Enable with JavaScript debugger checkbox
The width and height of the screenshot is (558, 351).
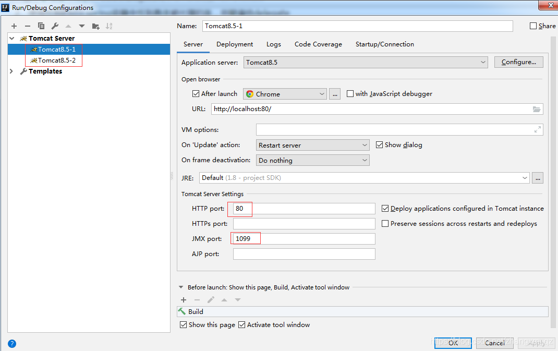[350, 94]
